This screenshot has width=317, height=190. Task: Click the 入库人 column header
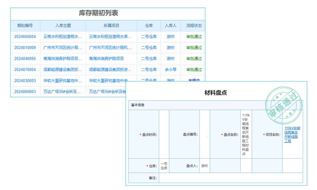click(x=171, y=26)
